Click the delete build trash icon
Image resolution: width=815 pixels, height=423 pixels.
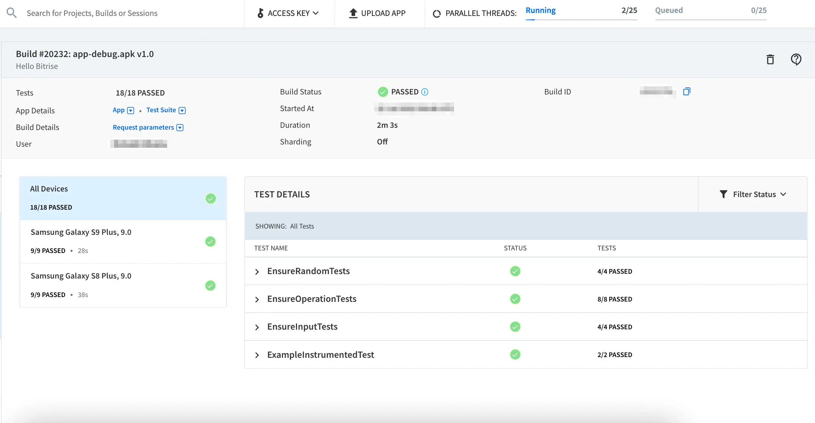pos(770,59)
